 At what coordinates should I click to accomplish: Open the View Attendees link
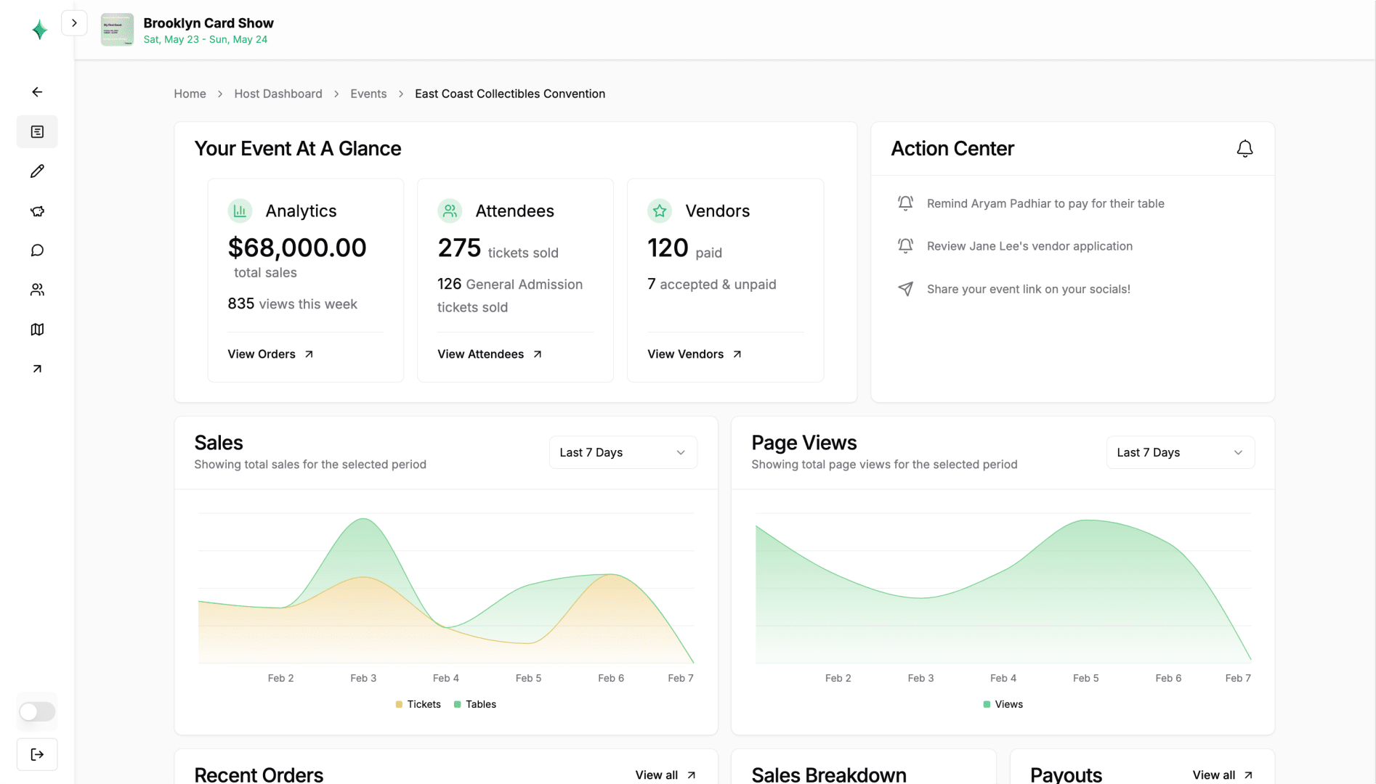(x=490, y=354)
